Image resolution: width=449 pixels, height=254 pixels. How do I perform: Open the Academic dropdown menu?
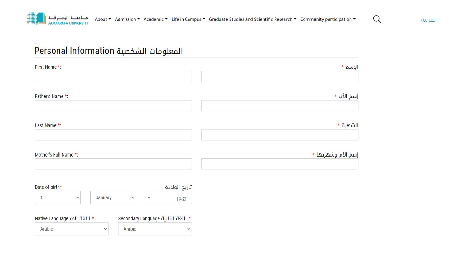(x=155, y=19)
